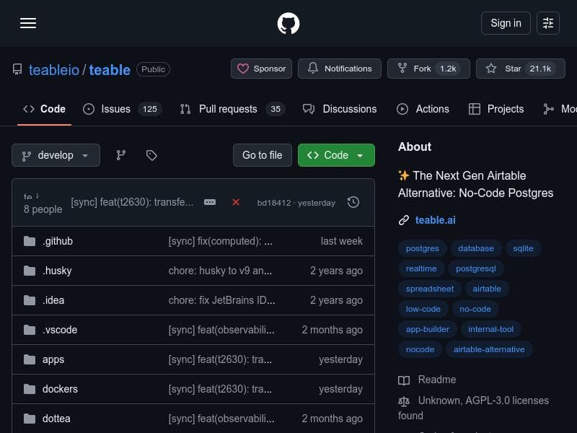Image resolution: width=577 pixels, height=433 pixels.
Task: Open the tags list via the tag icon
Action: point(152,155)
